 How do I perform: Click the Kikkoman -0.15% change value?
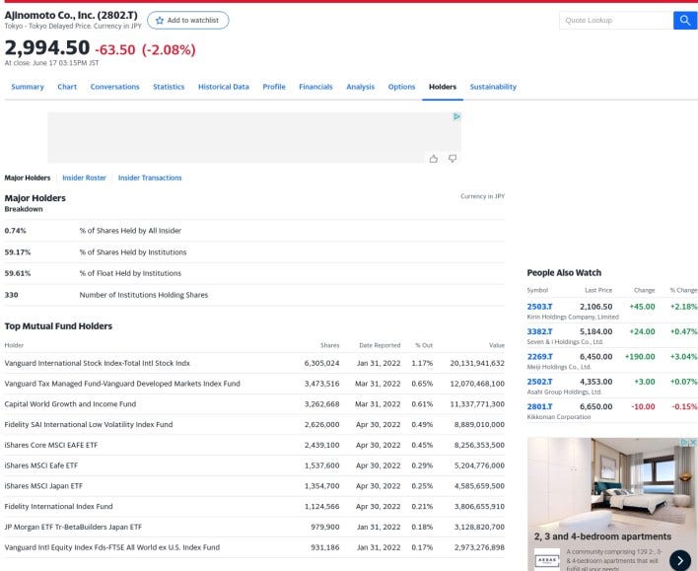[x=684, y=406]
